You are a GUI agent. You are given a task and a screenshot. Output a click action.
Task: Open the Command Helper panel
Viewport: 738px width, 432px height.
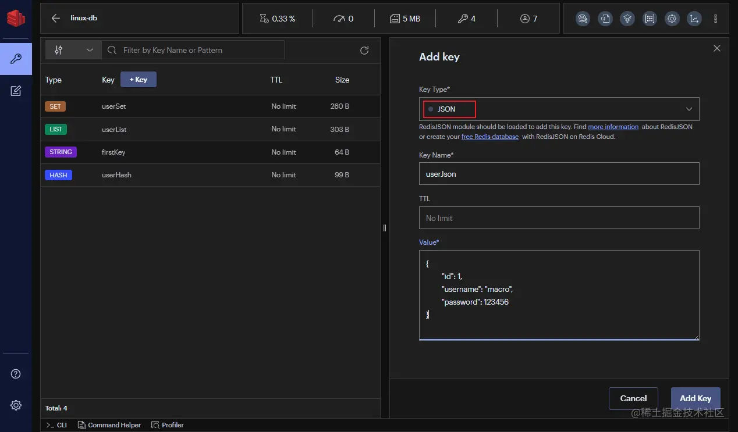coord(109,425)
